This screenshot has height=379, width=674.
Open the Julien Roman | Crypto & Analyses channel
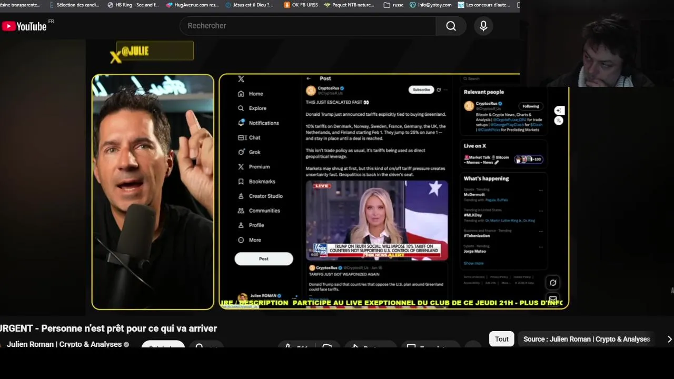[64, 344]
